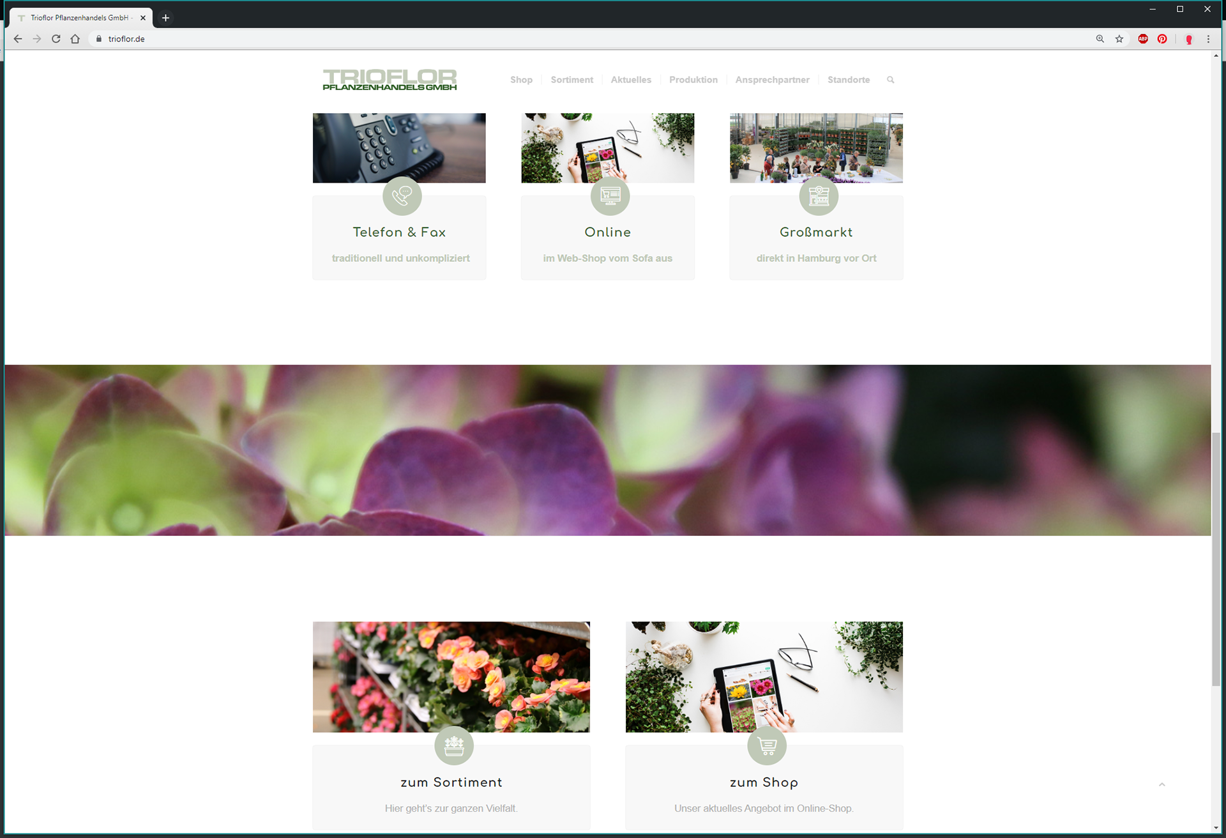The width and height of the screenshot is (1226, 838).
Task: Open a new browser tab
Action: pos(165,18)
